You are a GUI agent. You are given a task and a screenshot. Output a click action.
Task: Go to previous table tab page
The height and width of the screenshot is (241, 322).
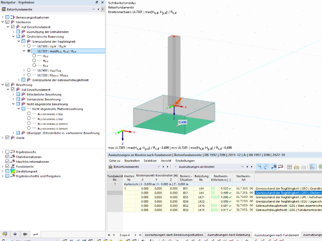pos(114,235)
